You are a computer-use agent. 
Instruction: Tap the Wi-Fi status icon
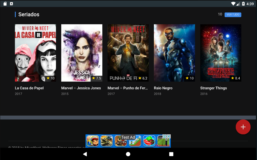tap(233, 4)
